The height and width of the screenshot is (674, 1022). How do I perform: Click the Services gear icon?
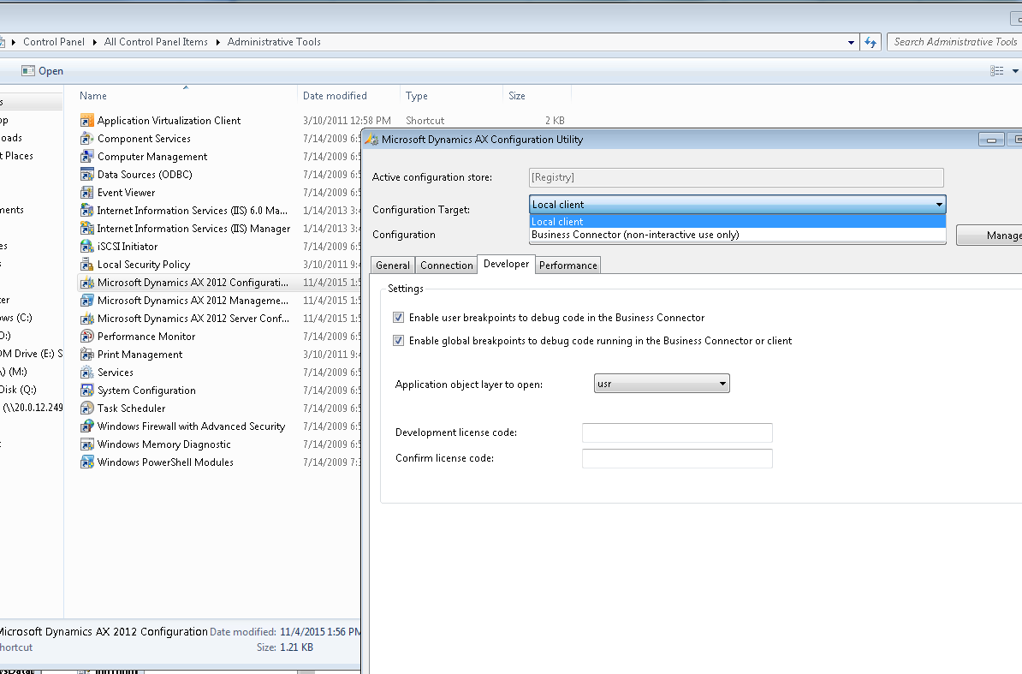tap(86, 373)
